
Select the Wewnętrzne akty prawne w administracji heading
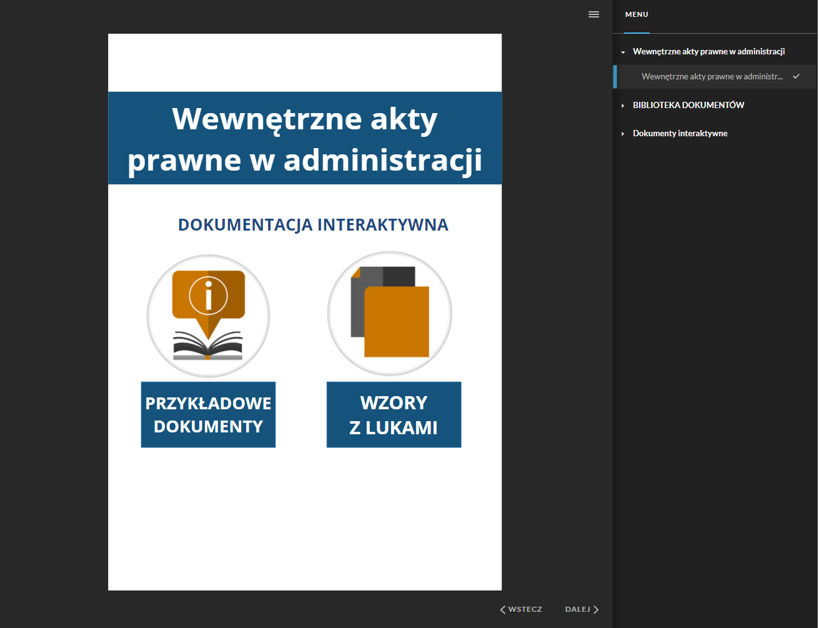708,52
